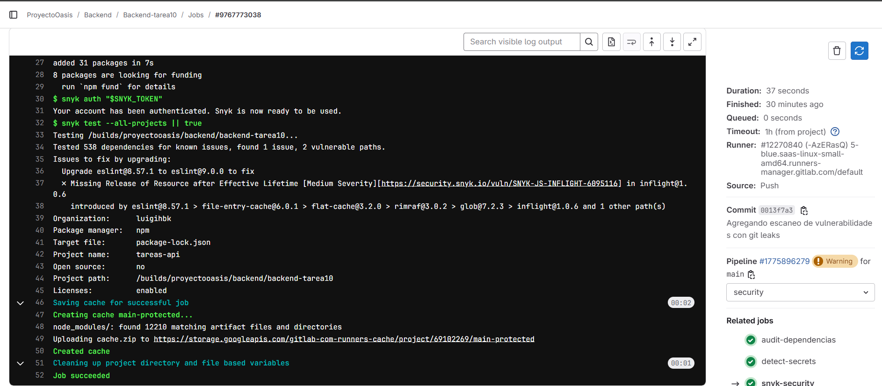Click the 'package-lock.json' target file value
This screenshot has width=882, height=386.
[x=174, y=243]
